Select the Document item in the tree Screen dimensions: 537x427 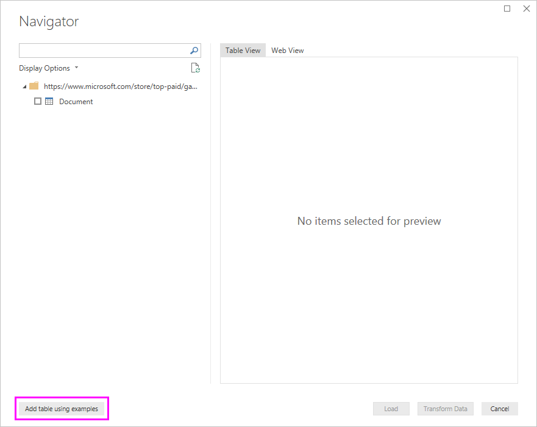76,101
